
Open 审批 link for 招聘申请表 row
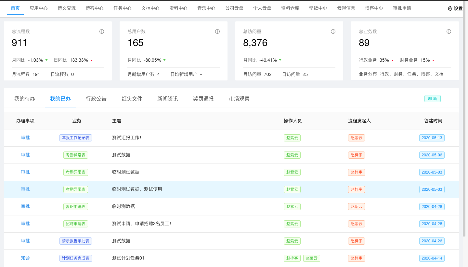pos(25,224)
